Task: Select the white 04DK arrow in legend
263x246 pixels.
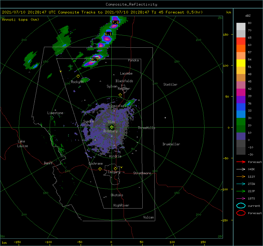Action: click(241, 169)
